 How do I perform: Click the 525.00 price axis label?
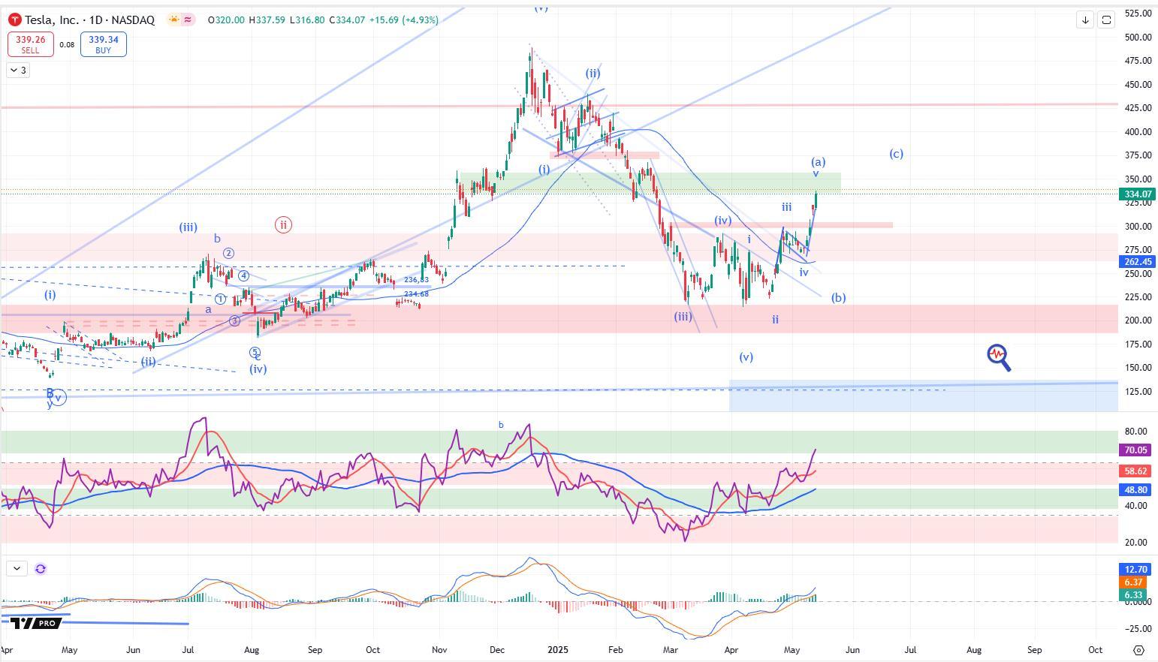click(x=1138, y=14)
